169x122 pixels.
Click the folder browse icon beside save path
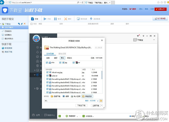(x=101, y=101)
